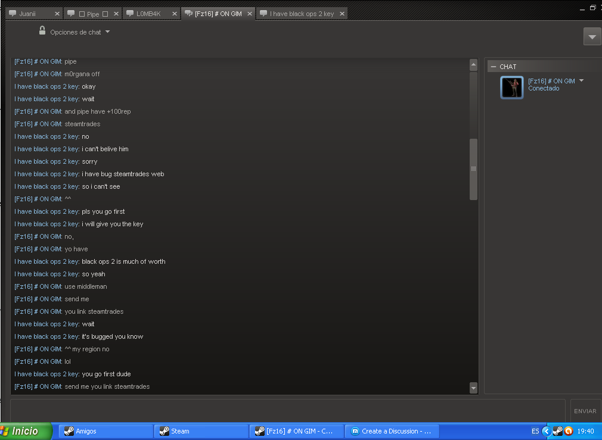Close the Pipe chat tab
This screenshot has width=602, height=440.
click(116, 14)
